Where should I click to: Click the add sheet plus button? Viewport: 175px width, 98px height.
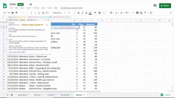7,95
